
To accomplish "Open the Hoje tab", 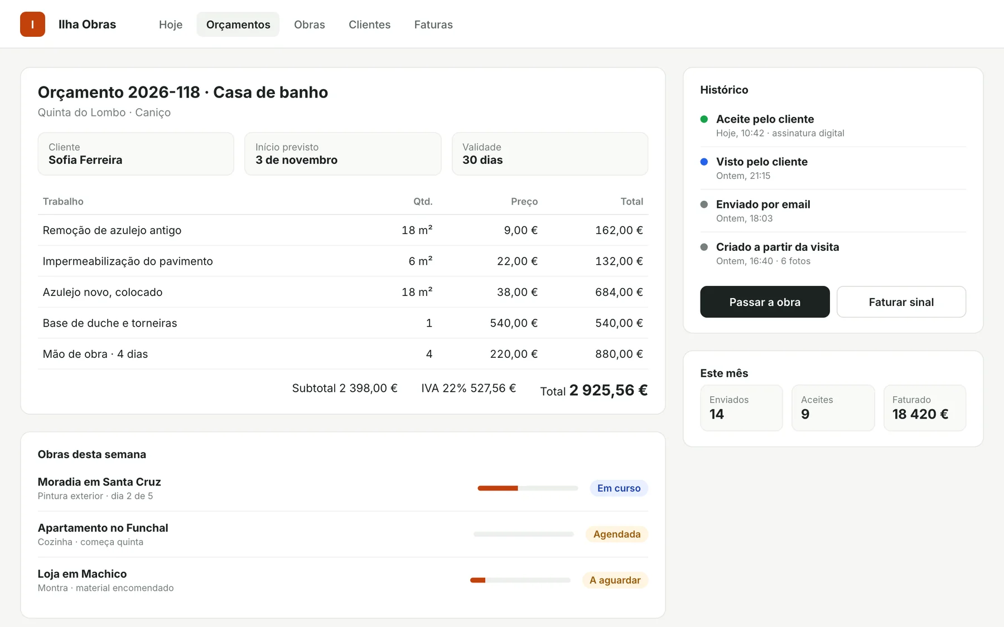I will pyautogui.click(x=171, y=25).
